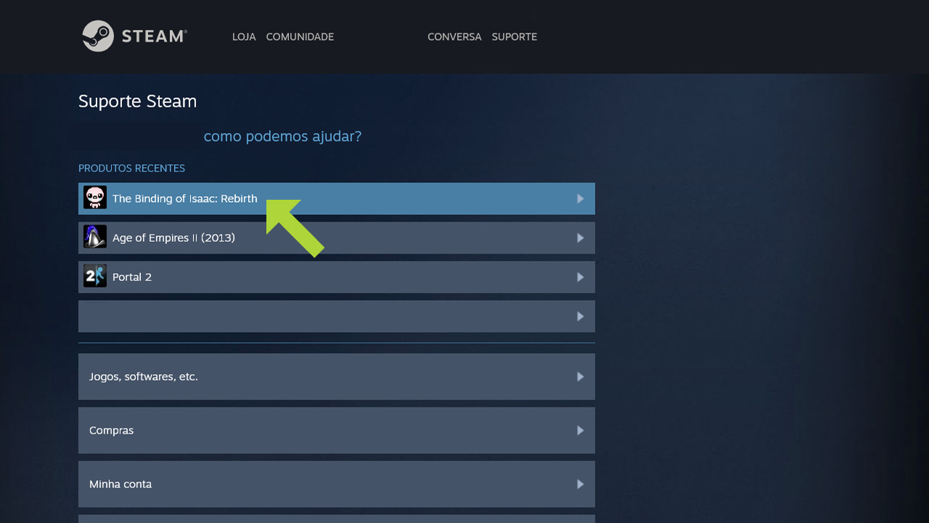Open the SUPORTE menu item
The width and height of the screenshot is (929, 523).
click(514, 36)
